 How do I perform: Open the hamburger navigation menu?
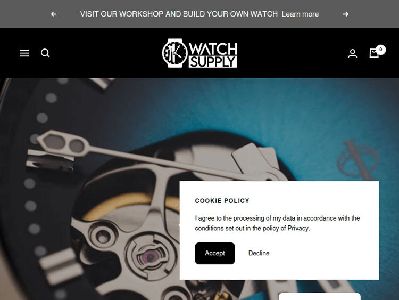[24, 53]
